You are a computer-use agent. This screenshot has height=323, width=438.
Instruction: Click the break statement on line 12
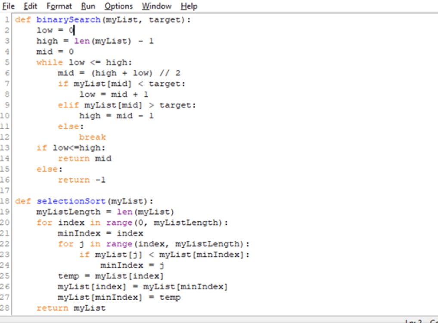pyautogui.click(x=93, y=137)
